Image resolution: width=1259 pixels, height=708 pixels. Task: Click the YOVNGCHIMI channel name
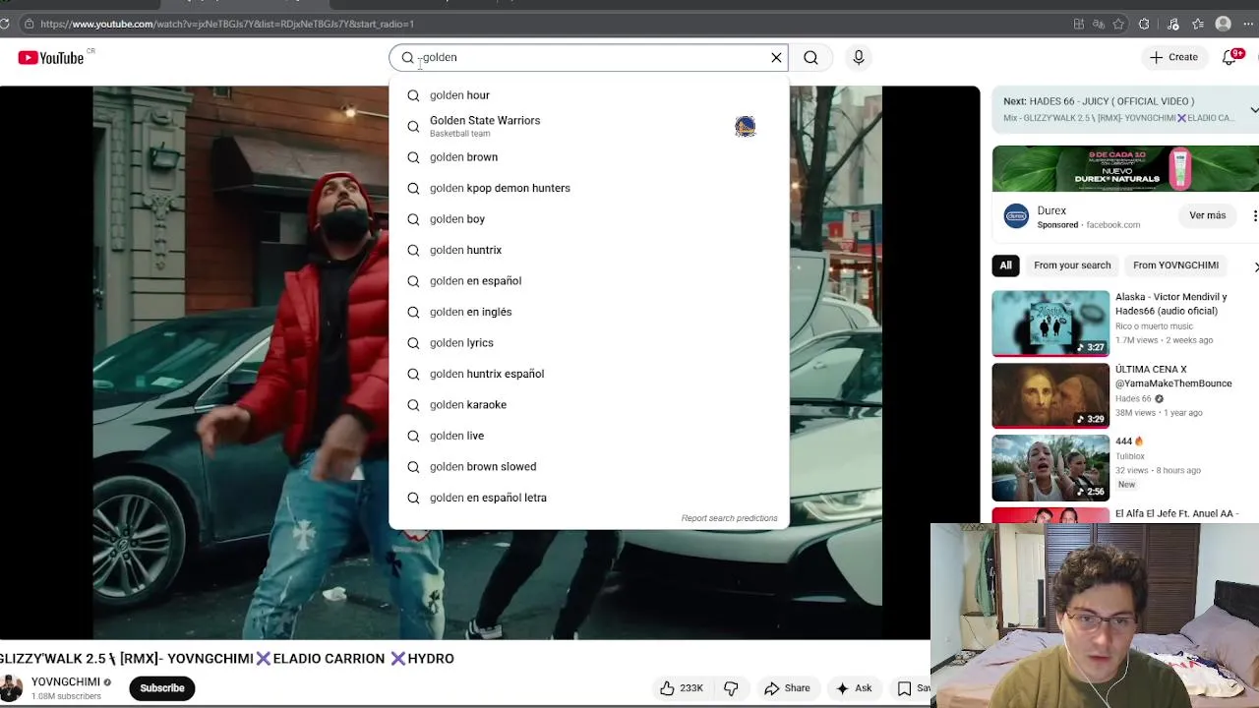[66, 681]
